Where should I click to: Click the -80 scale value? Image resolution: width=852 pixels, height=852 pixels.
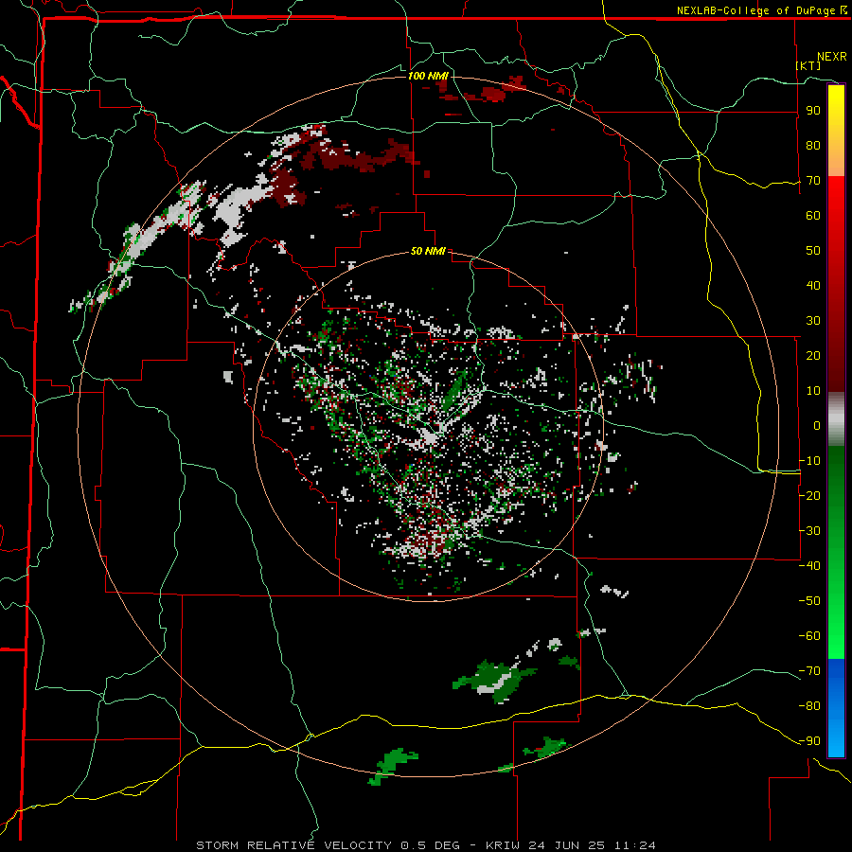809,706
